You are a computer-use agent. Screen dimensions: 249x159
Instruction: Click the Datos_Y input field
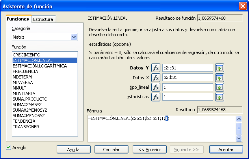pyautogui.click(x=187, y=68)
